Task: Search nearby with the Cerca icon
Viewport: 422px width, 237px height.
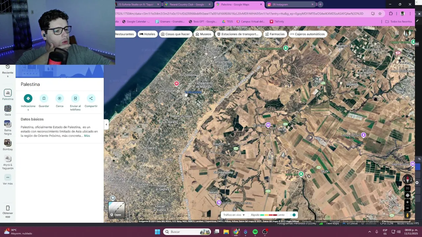Action: click(60, 98)
